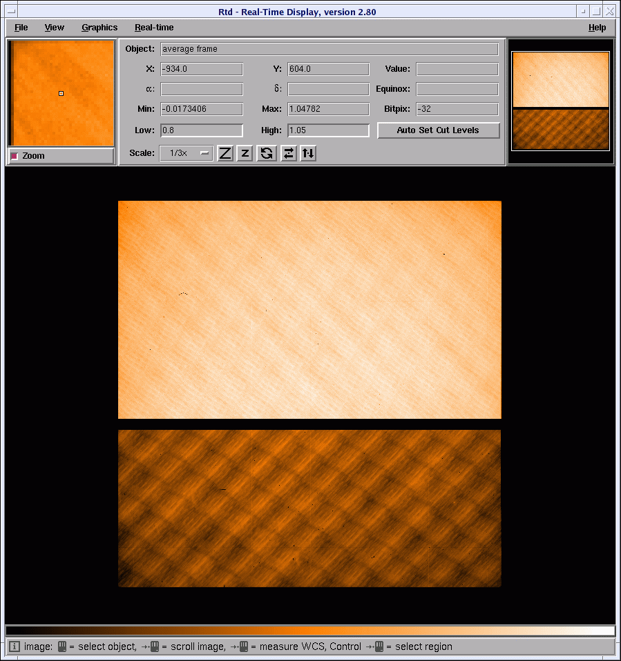Image resolution: width=621 pixels, height=661 pixels.
Task: Click the Low cut level input field
Action: tap(202, 130)
